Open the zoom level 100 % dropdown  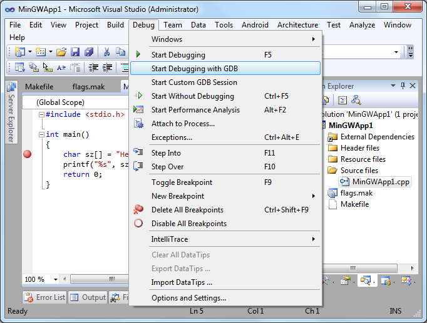56,279
